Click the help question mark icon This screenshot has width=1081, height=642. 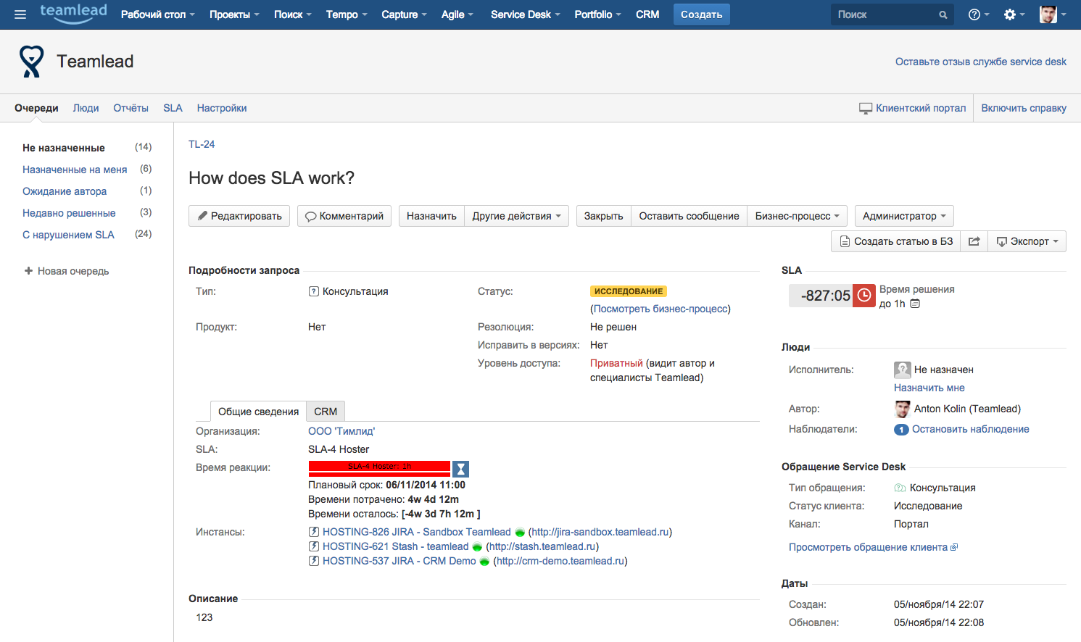(x=975, y=14)
